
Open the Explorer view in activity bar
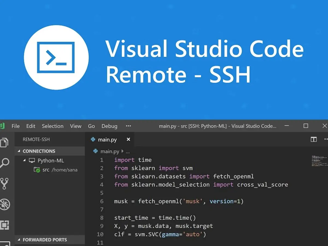click(4, 143)
